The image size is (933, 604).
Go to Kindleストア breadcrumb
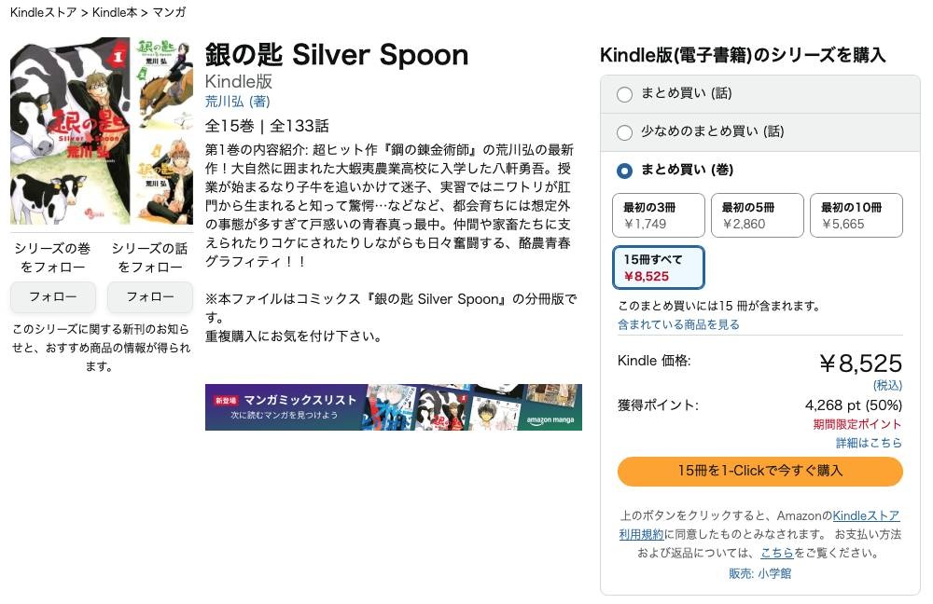click(43, 12)
